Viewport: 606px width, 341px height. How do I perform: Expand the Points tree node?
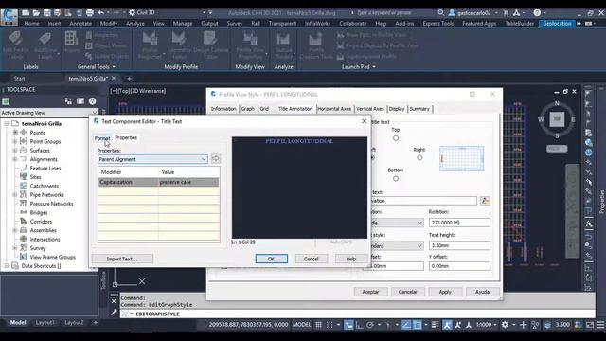(x=15, y=133)
